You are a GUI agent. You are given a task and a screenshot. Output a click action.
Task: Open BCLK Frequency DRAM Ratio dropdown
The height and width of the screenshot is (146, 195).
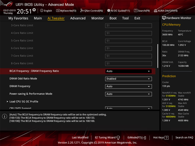coord(128,71)
